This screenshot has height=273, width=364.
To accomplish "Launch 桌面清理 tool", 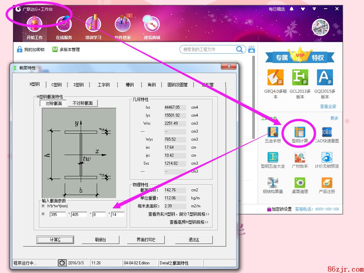I will pyautogui.click(x=300, y=183).
